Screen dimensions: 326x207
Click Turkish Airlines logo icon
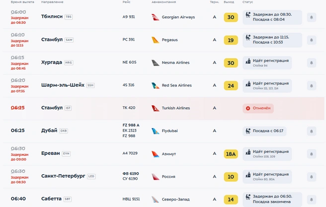pyautogui.click(x=156, y=108)
